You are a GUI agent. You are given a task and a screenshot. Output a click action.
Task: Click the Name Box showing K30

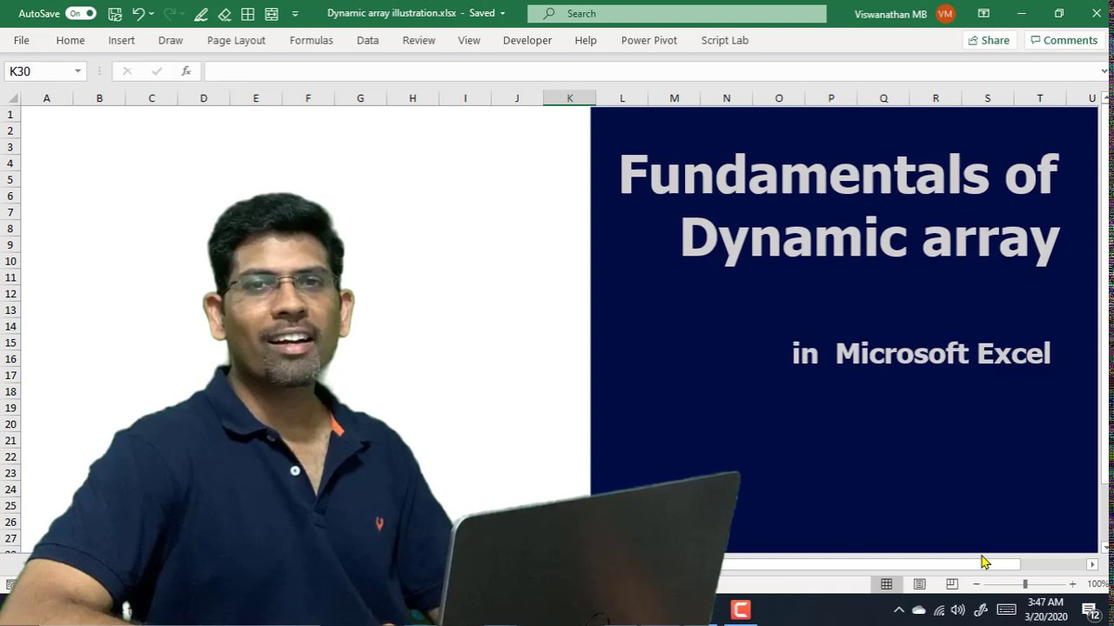(x=38, y=71)
